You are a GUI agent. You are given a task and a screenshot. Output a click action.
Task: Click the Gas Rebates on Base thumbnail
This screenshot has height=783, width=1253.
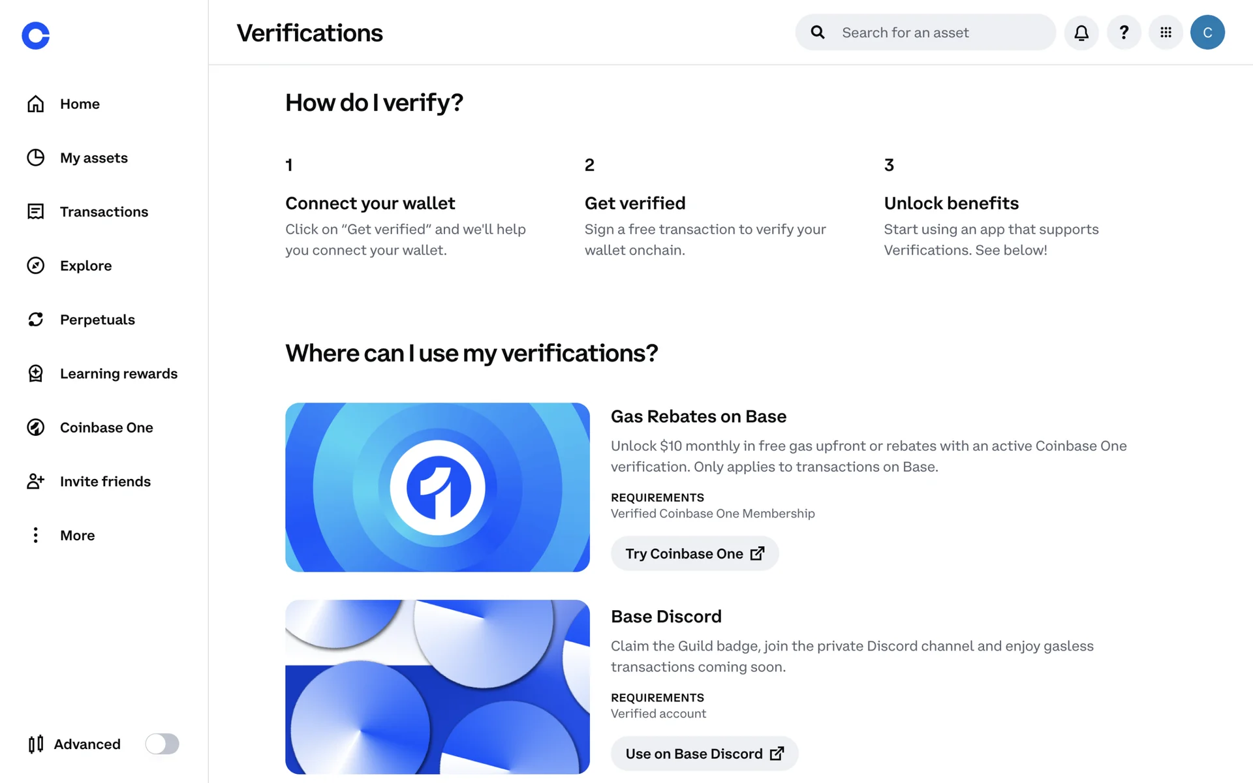click(437, 487)
